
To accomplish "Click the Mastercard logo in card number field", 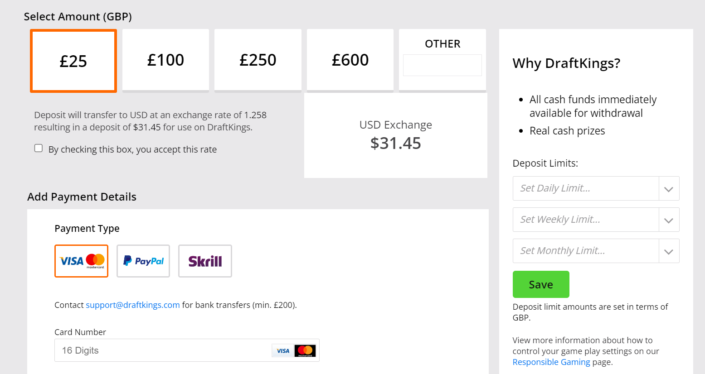I will click(305, 350).
